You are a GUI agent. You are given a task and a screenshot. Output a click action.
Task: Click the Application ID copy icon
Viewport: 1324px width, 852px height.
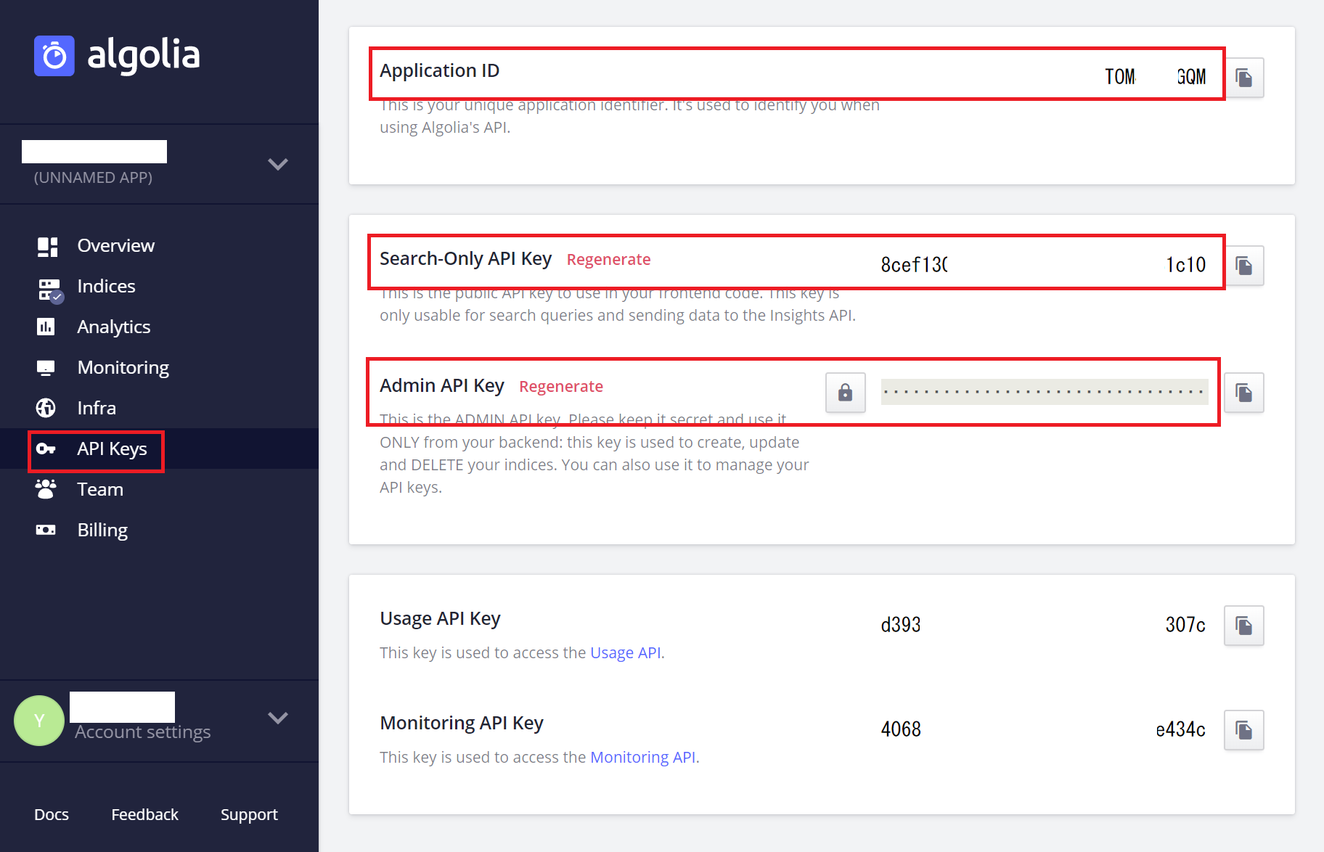(x=1244, y=78)
